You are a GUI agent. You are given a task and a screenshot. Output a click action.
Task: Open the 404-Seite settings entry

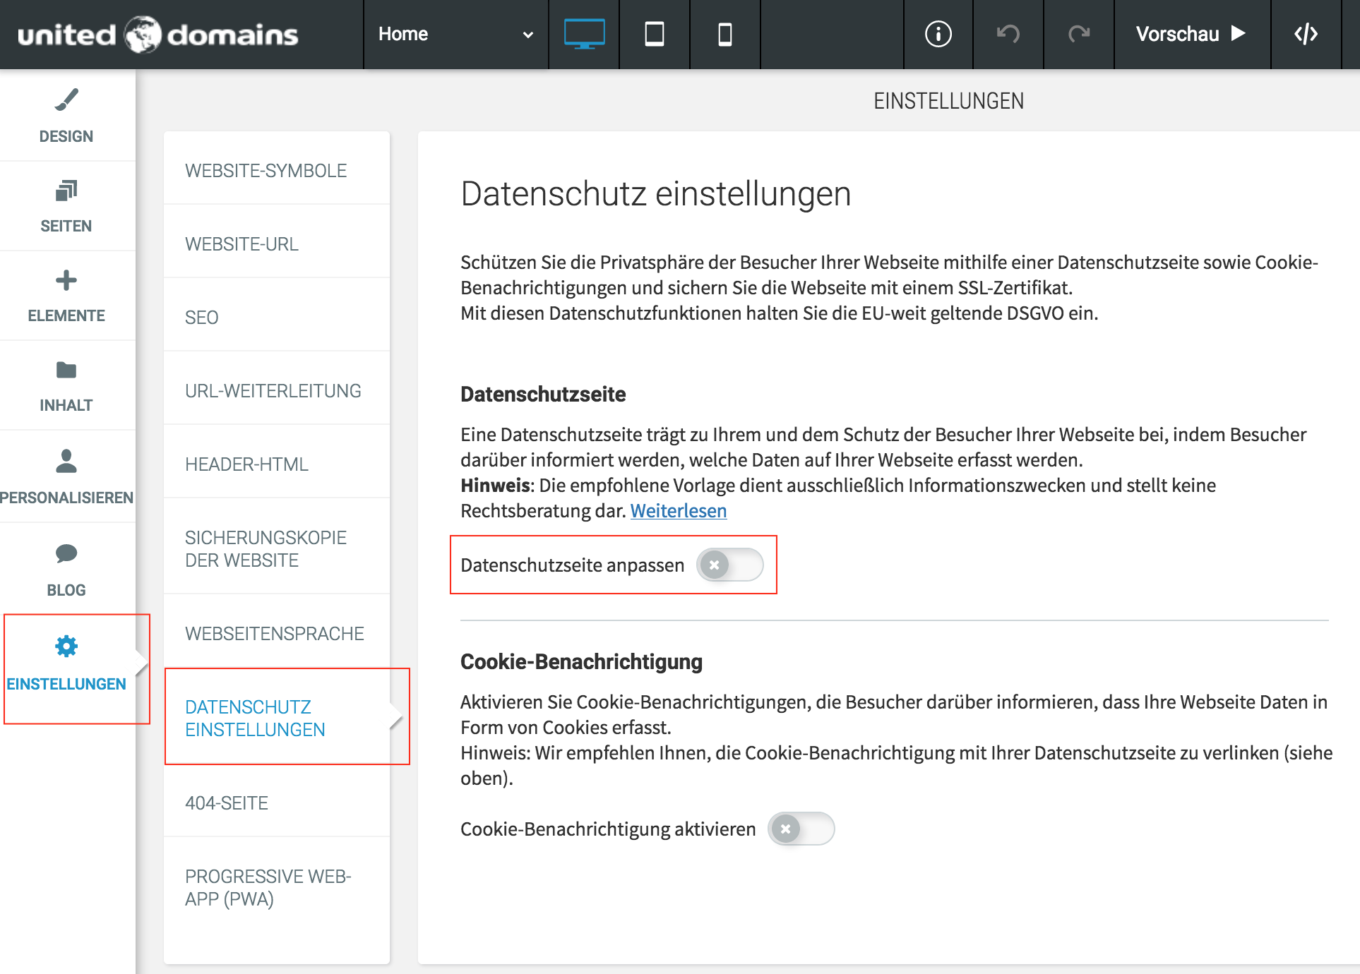click(x=227, y=803)
